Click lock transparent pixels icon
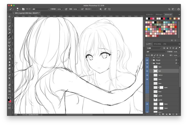The width and height of the screenshot is (188, 126). 152,55
